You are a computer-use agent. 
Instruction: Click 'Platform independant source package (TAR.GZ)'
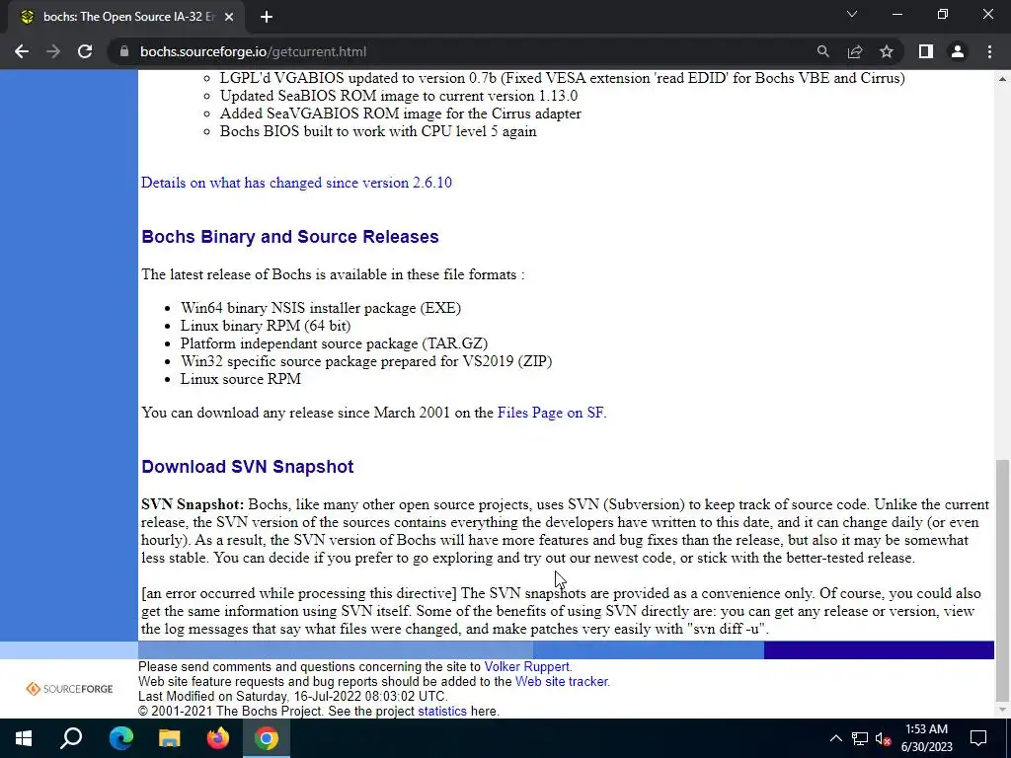coord(334,343)
